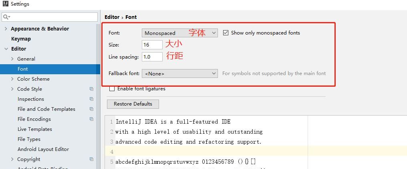Open File Types settings
Screen dimensions: 407x169
tap(29, 139)
